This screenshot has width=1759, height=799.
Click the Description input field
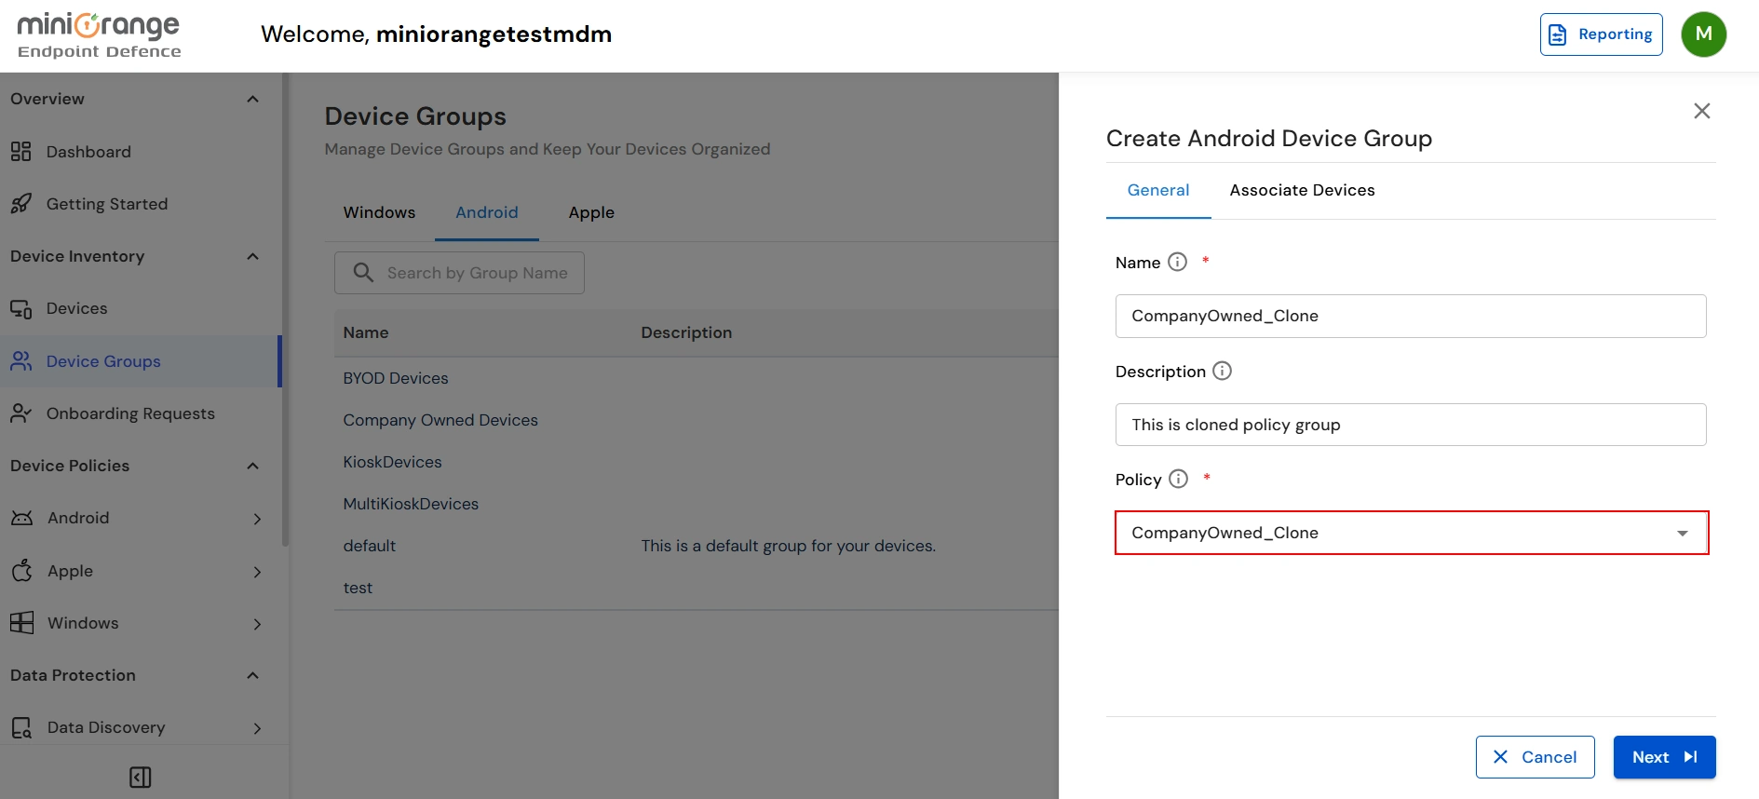point(1411,425)
